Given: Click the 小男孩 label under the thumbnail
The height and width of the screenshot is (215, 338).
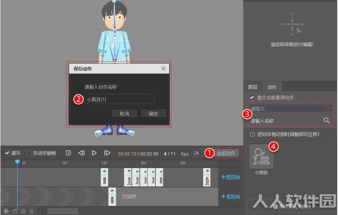Looking at the screenshot, I should coord(261,173).
